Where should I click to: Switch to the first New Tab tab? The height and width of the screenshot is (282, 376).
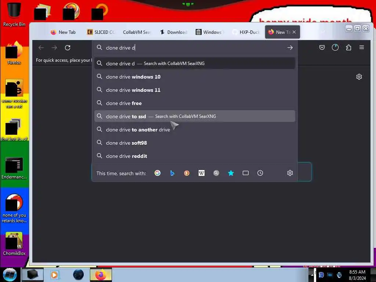pyautogui.click(x=64, y=32)
